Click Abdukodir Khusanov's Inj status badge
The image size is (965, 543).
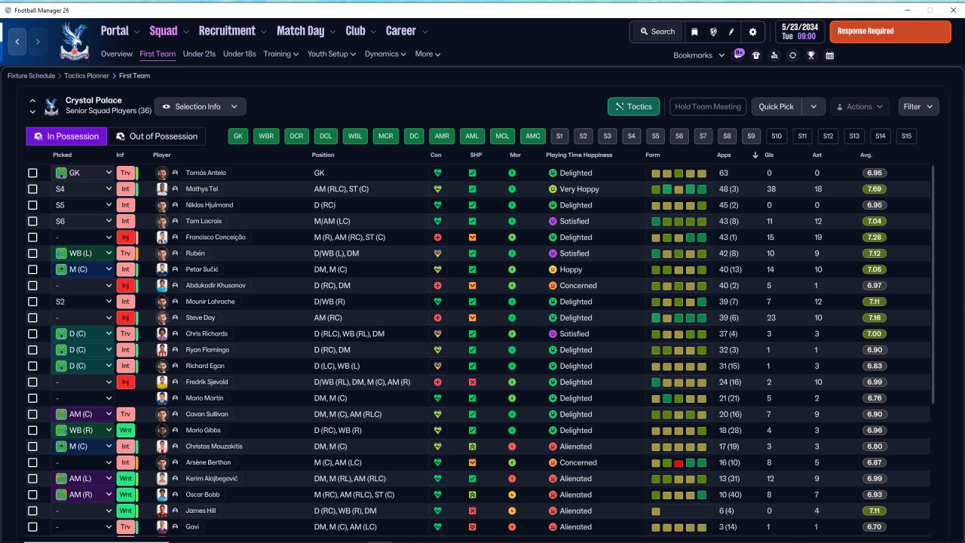(125, 286)
